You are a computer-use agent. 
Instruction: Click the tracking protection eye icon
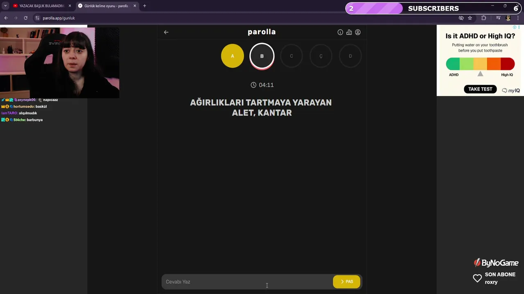(461, 18)
